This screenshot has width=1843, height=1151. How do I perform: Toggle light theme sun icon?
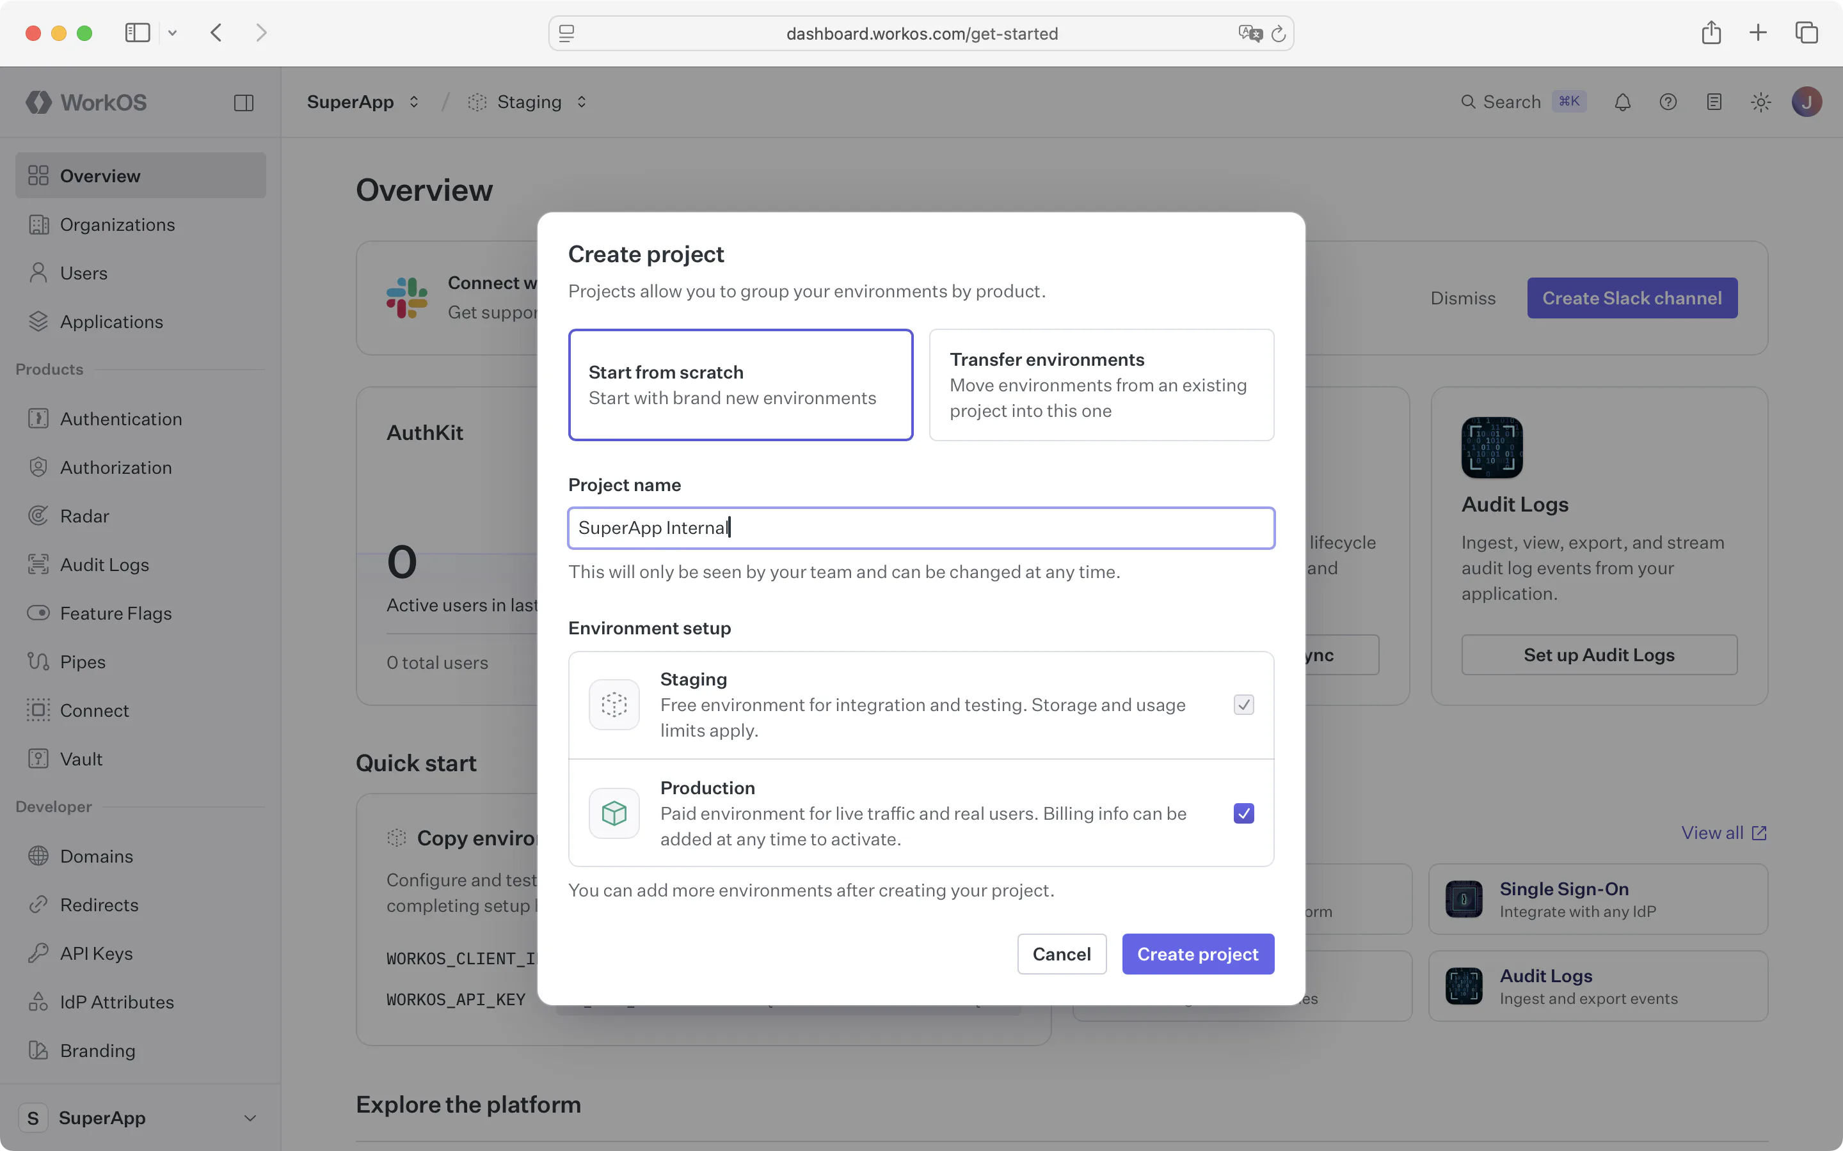pos(1760,102)
